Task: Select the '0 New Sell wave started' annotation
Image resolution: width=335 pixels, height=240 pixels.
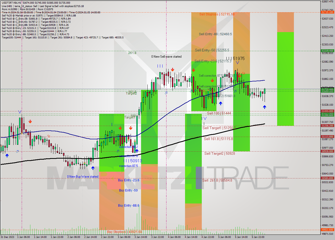Action: coord(166,57)
